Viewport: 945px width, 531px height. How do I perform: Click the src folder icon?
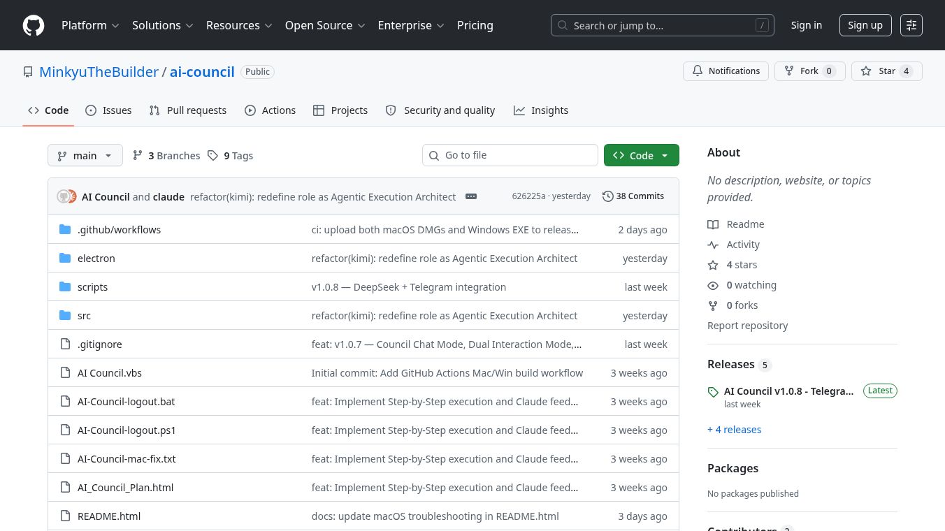click(65, 315)
